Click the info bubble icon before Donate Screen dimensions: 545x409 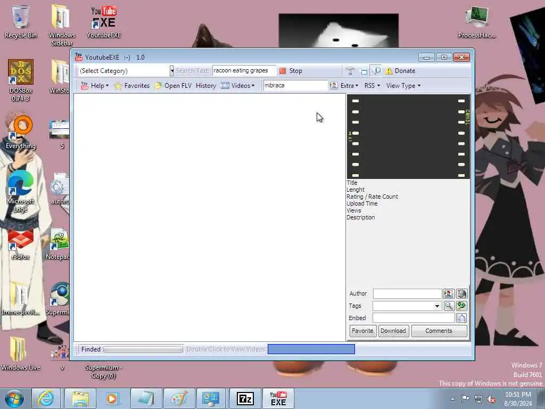[x=376, y=71]
